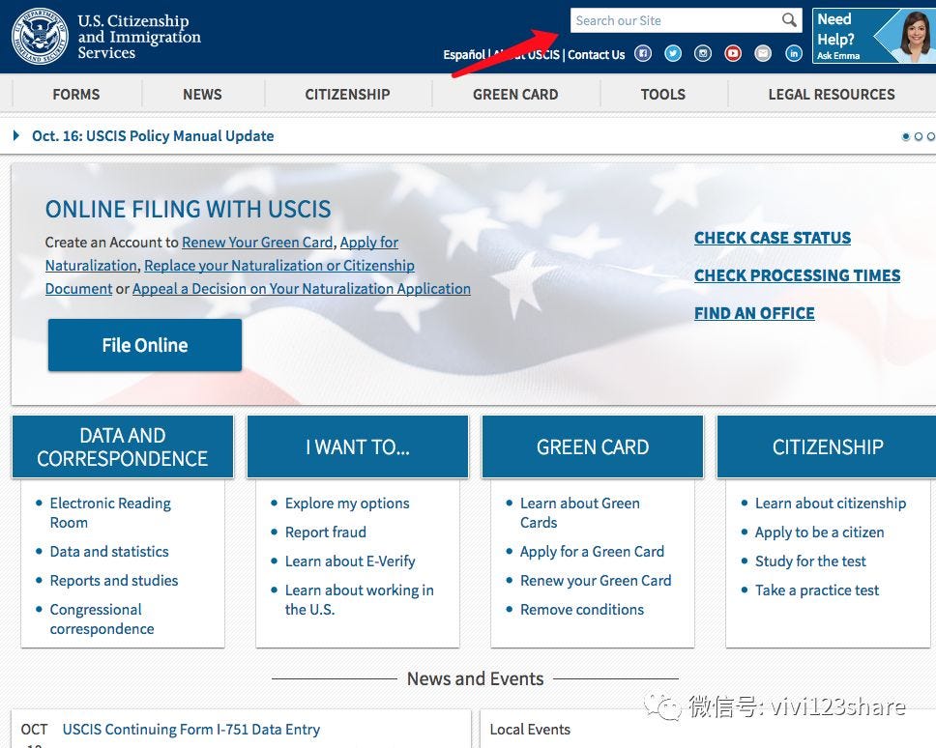The height and width of the screenshot is (748, 936).
Task: Open Data and statistics link
Action: click(x=109, y=552)
